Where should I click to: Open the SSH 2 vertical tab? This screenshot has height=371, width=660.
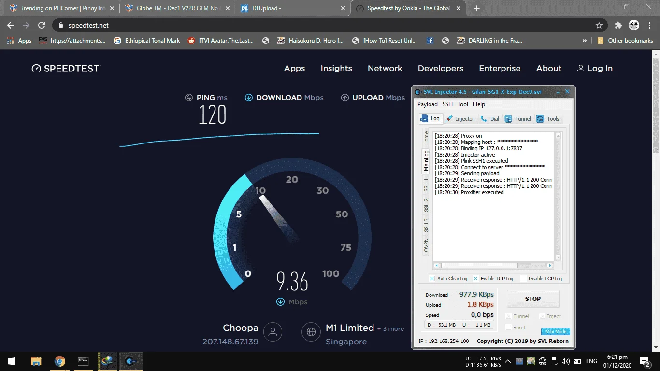(426, 205)
